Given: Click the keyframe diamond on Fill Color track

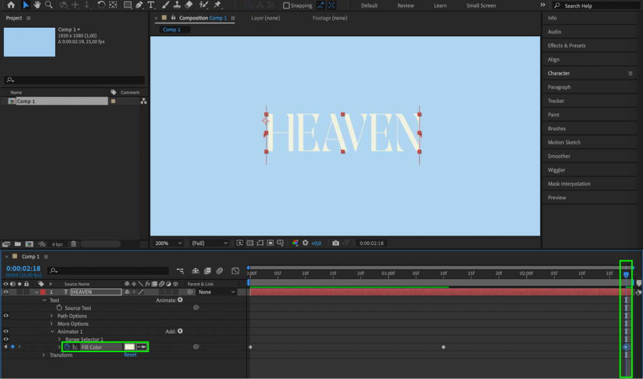Looking at the screenshot, I should tap(13, 346).
